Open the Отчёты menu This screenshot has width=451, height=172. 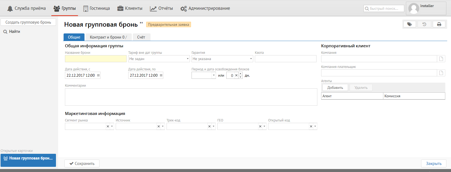tap(161, 8)
